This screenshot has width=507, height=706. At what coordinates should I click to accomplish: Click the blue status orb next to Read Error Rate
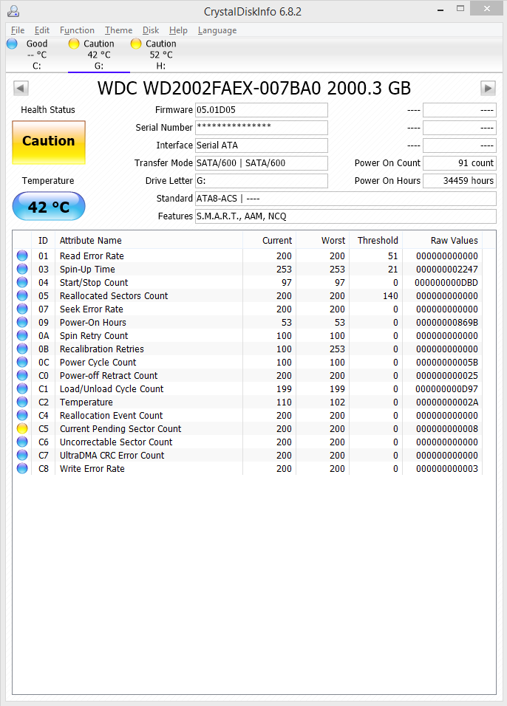pyautogui.click(x=22, y=256)
